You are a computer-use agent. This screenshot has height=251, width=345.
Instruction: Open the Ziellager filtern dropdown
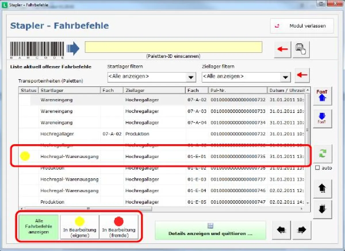(x=285, y=77)
